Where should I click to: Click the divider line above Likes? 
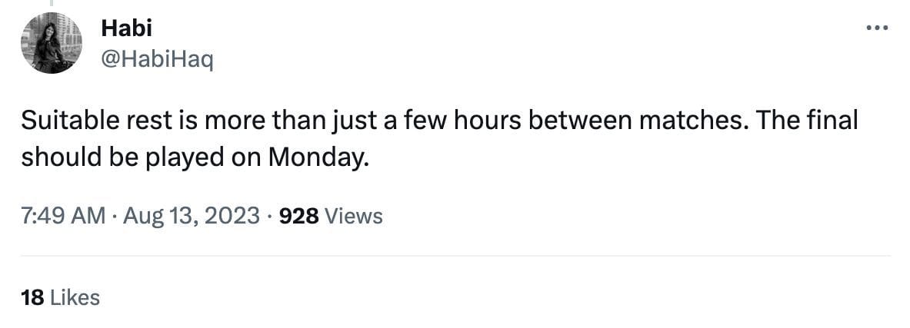[x=455, y=256]
